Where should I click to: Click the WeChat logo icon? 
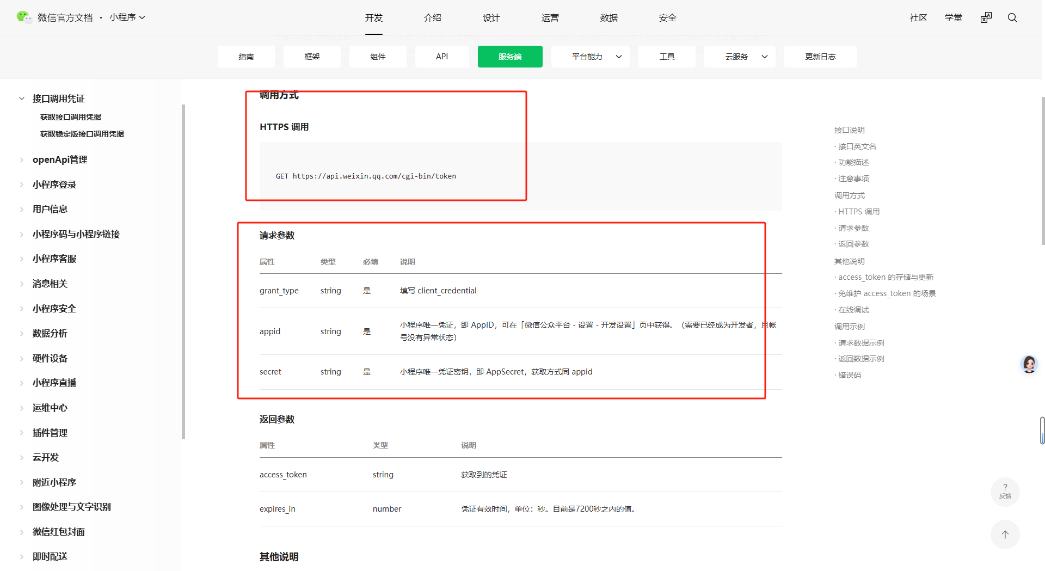click(23, 17)
